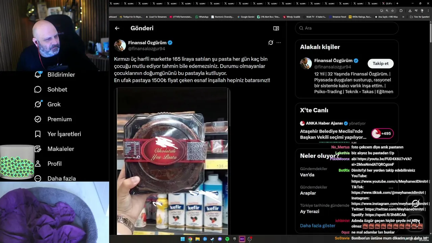Open the WhatsApp bookmark
The width and height of the screenshot is (432, 243).
tap(202, 17)
